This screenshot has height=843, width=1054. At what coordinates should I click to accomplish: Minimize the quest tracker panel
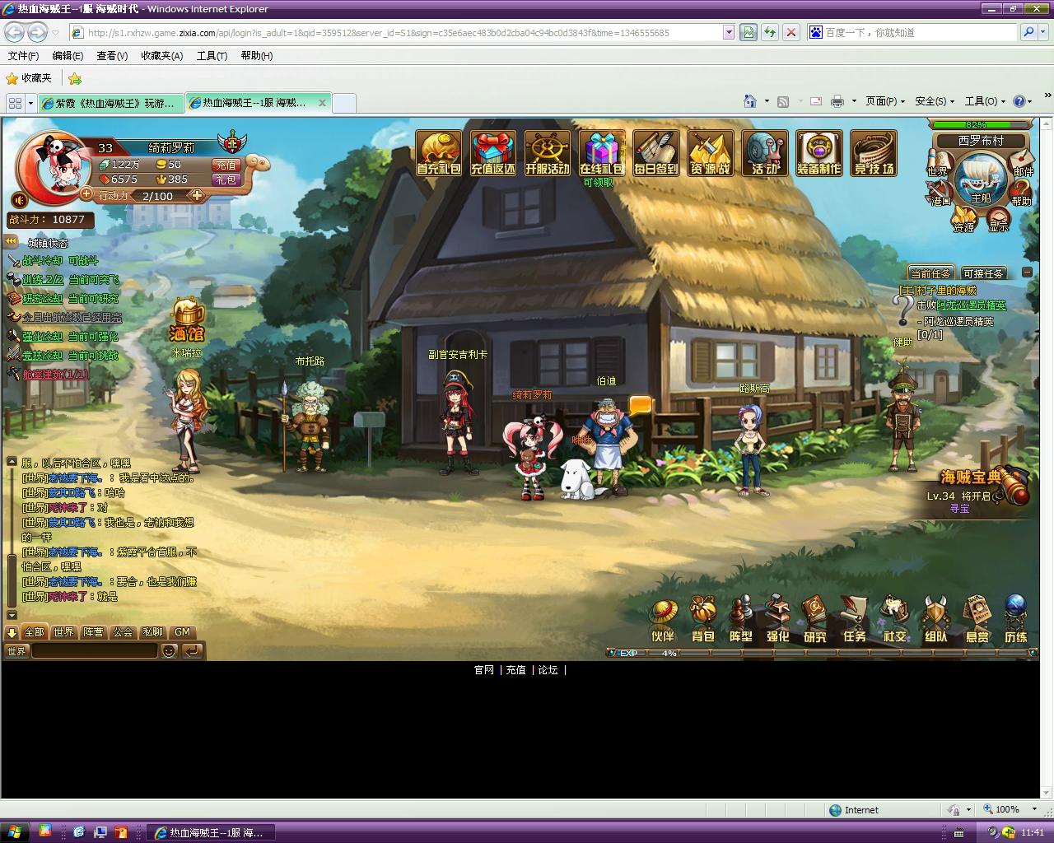point(1027,272)
